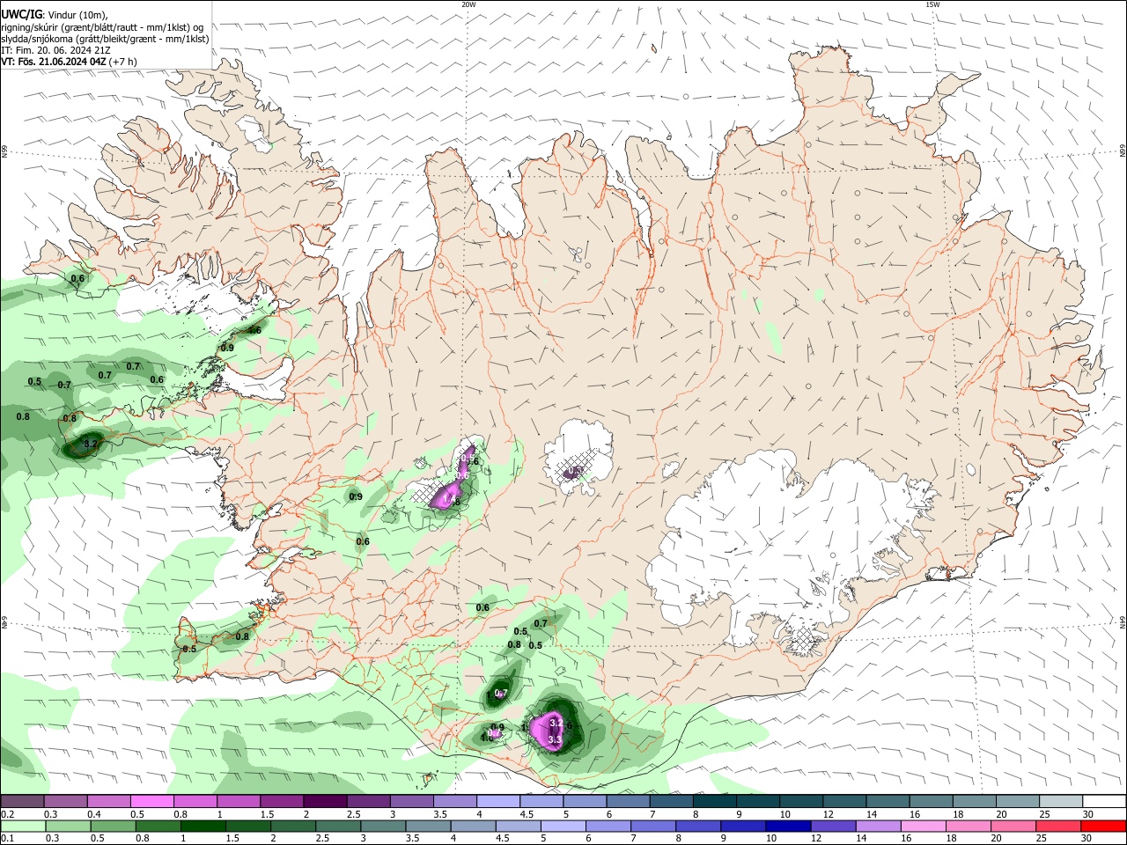
Task: Click the pale green 0.1 swatch in the legend
Action: (x=22, y=826)
